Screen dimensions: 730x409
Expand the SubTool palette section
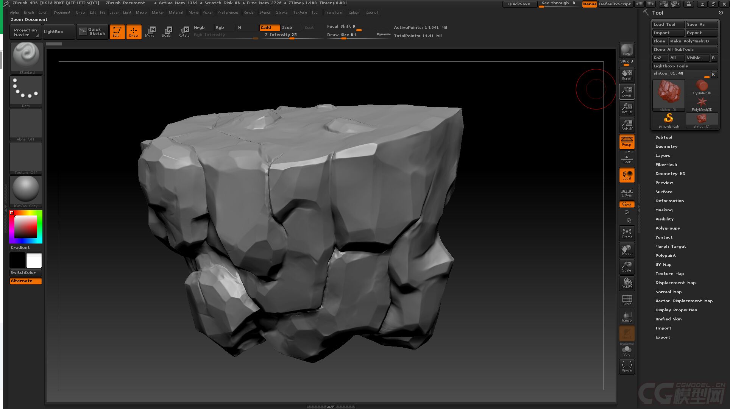664,137
